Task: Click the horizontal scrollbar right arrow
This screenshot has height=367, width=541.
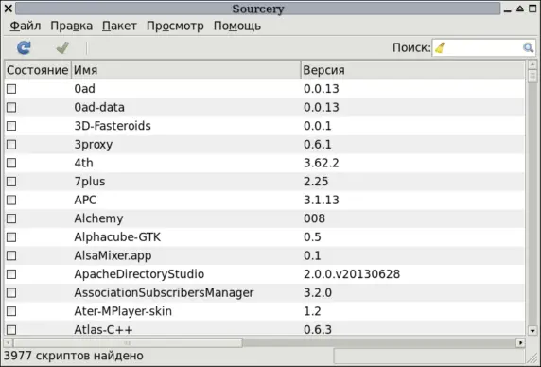Action: (520, 342)
